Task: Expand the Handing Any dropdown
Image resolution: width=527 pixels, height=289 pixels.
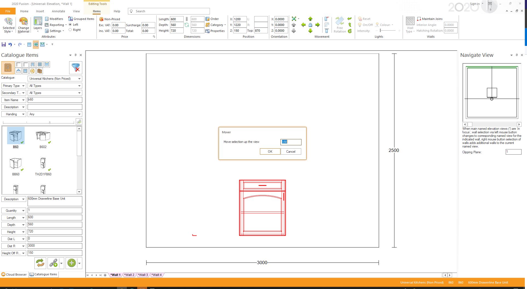Action: coord(55,114)
